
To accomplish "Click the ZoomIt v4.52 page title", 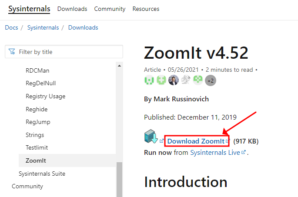I will (196, 53).
